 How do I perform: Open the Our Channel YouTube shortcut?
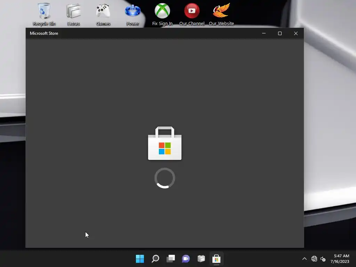pyautogui.click(x=192, y=14)
